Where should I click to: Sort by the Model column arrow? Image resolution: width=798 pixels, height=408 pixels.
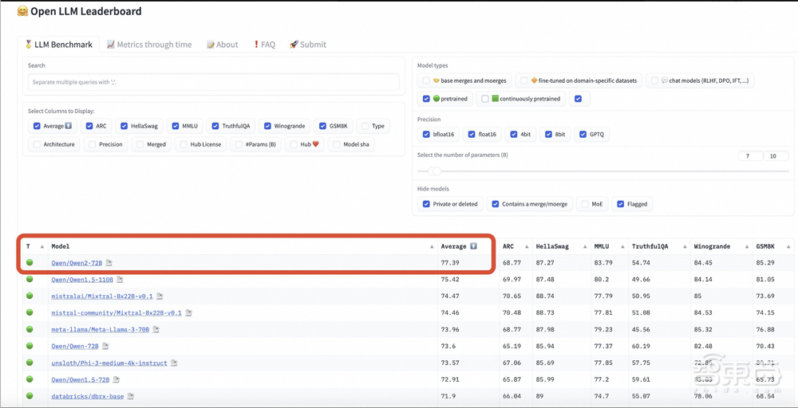[x=433, y=247]
